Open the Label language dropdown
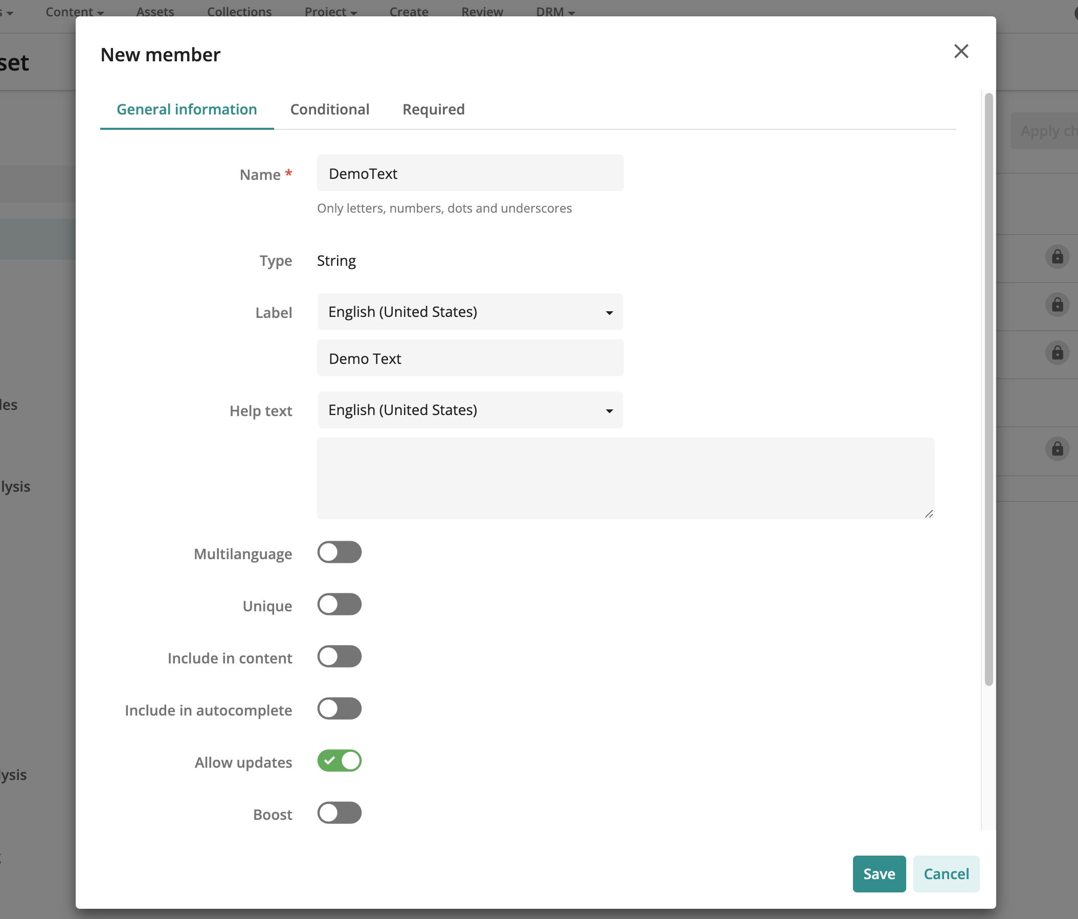The height and width of the screenshot is (919, 1078). pyautogui.click(x=470, y=312)
